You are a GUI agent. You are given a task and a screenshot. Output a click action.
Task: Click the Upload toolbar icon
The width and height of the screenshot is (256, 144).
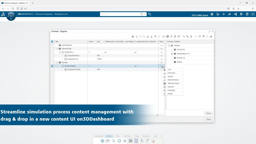tap(151, 37)
